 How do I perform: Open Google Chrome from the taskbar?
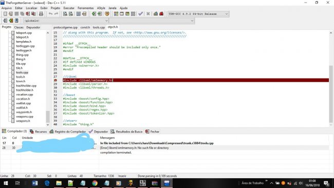coord(95,183)
